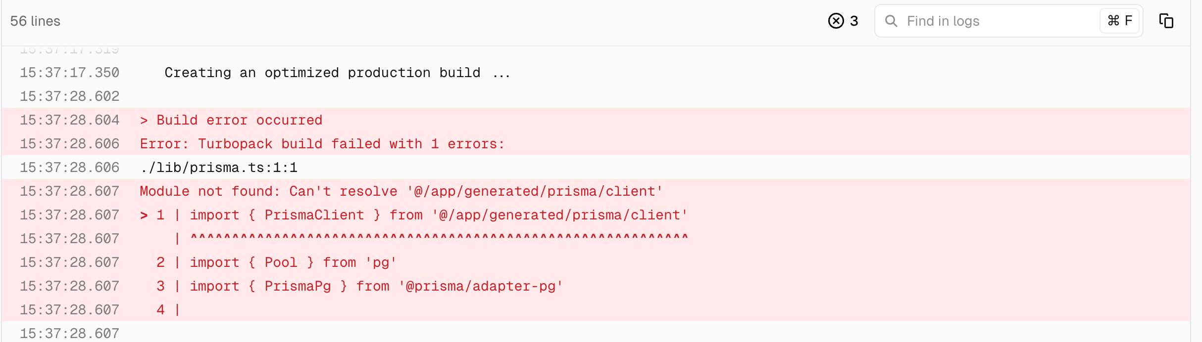This screenshot has height=342, width=1202.
Task: Select the PrismaPg adapter import line
Action: 359,286
